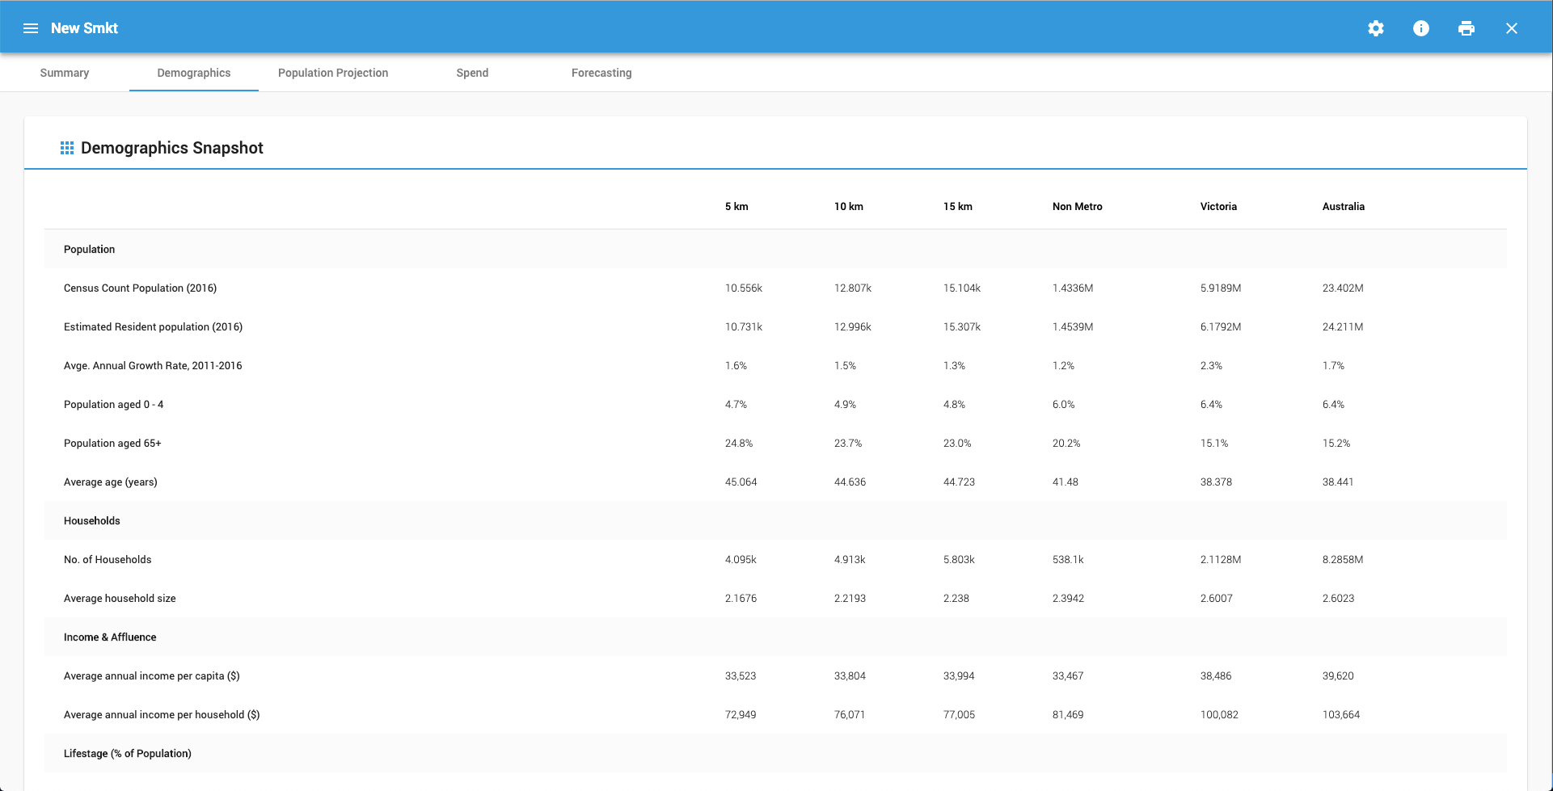Click growth rate value 2.3%
Viewport: 1553px width, 791px height.
coord(1211,366)
